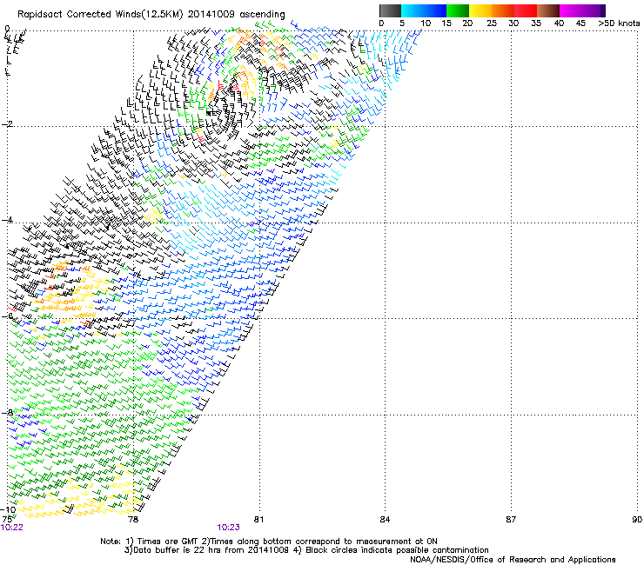Click the '87' longitude axis label

pos(511,520)
